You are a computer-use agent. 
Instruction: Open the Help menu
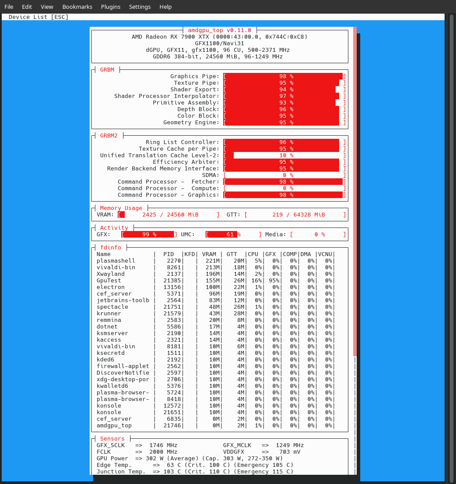(166, 7)
